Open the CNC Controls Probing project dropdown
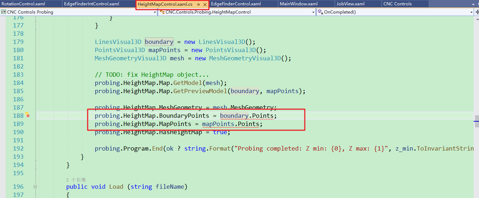 [x=155, y=12]
